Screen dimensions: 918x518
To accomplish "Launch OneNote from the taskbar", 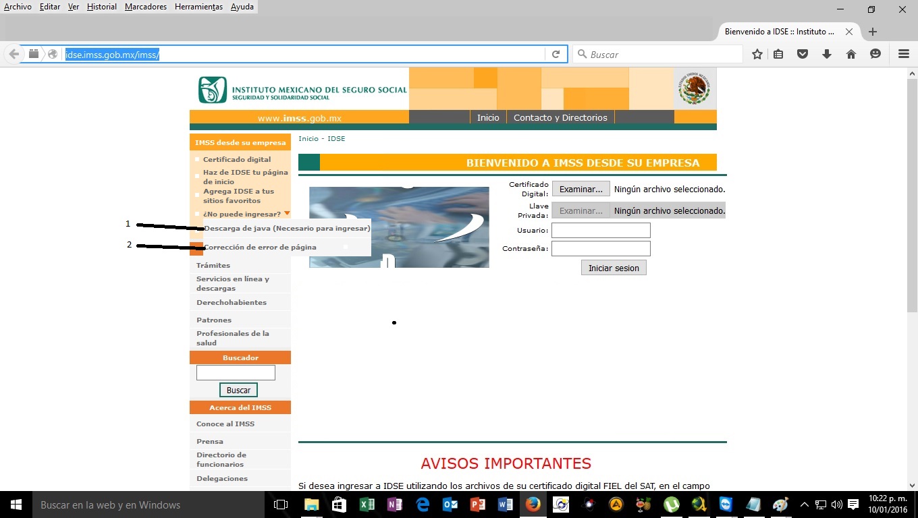I will 394,505.
